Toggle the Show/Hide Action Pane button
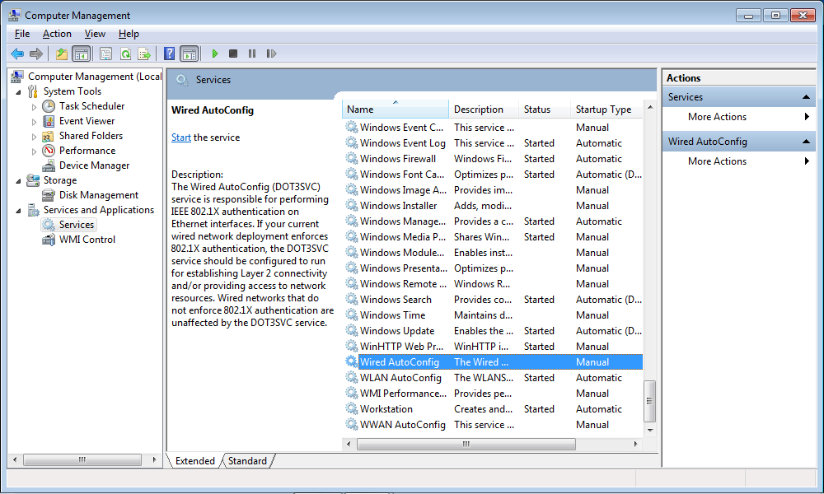The height and width of the screenshot is (494, 824). coord(189,54)
